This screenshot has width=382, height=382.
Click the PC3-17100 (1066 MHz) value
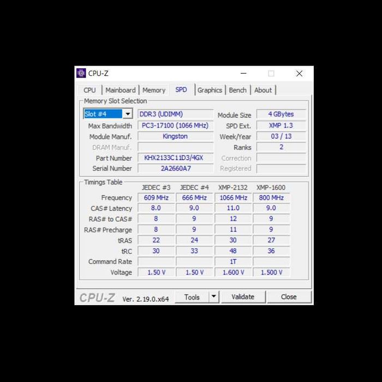pos(175,126)
